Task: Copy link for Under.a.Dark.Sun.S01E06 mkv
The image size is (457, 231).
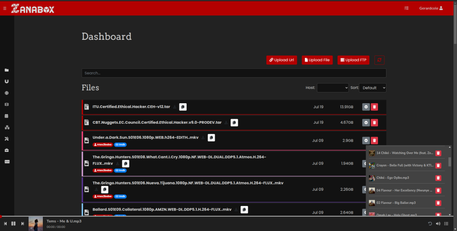Action: [211, 137]
